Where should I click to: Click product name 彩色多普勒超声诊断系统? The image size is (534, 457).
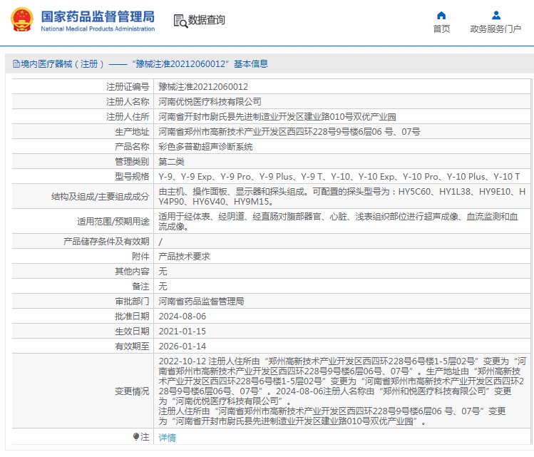205,146
